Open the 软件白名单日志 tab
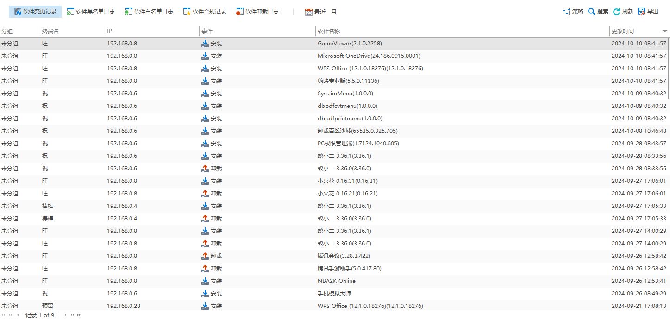The image size is (670, 320). pos(149,12)
